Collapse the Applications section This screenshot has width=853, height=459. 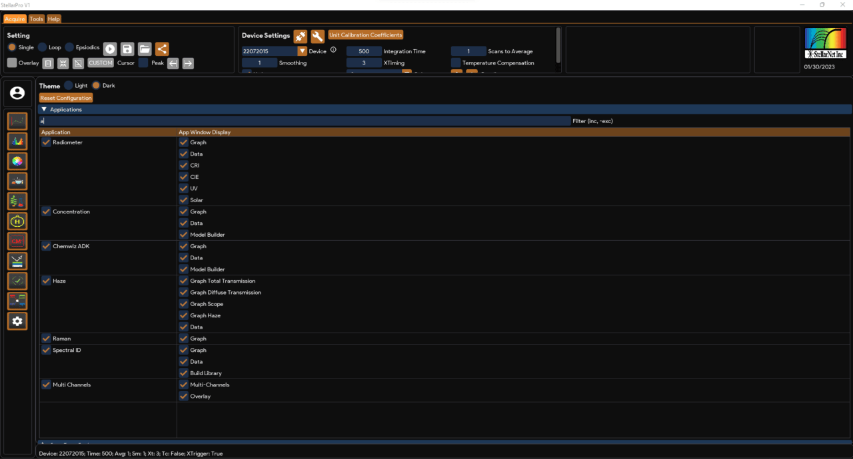45,109
